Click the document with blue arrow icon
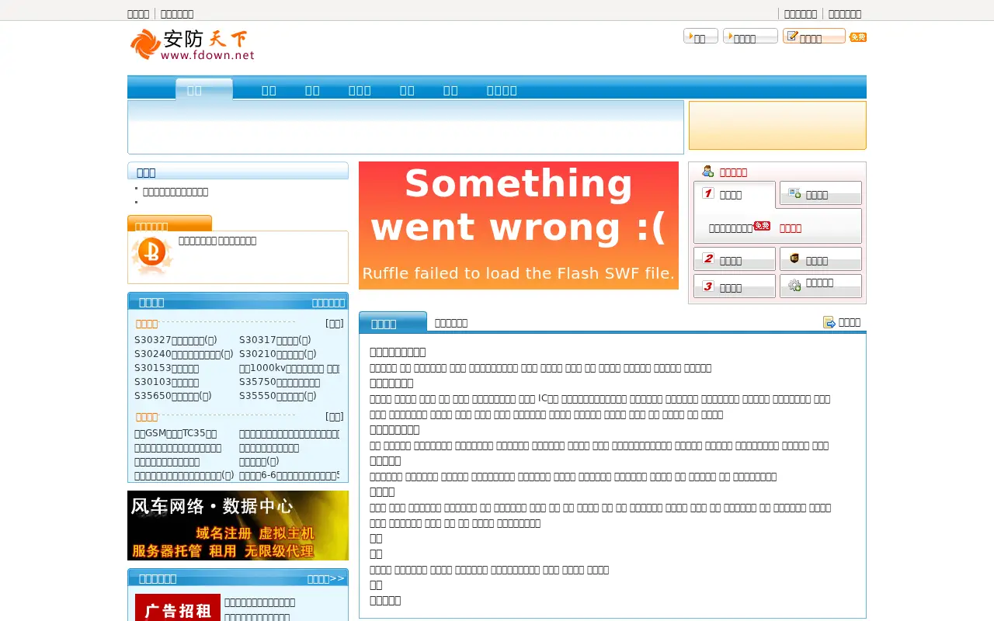 coord(829,322)
